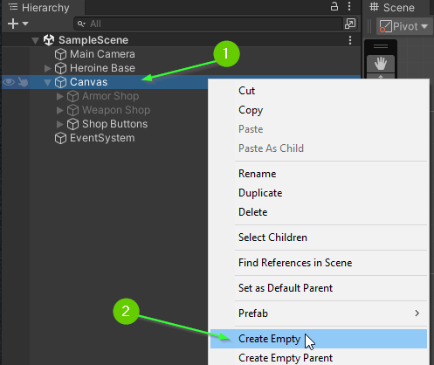The height and width of the screenshot is (365, 434).
Task: Click the Hierarchy panel lock icon
Action: point(334,6)
